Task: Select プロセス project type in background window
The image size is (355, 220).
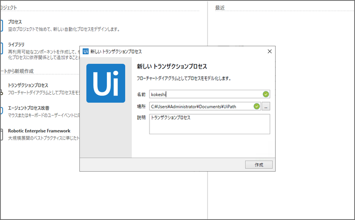Action: click(15, 22)
